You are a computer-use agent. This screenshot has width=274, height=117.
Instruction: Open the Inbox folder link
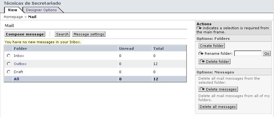point(19,56)
